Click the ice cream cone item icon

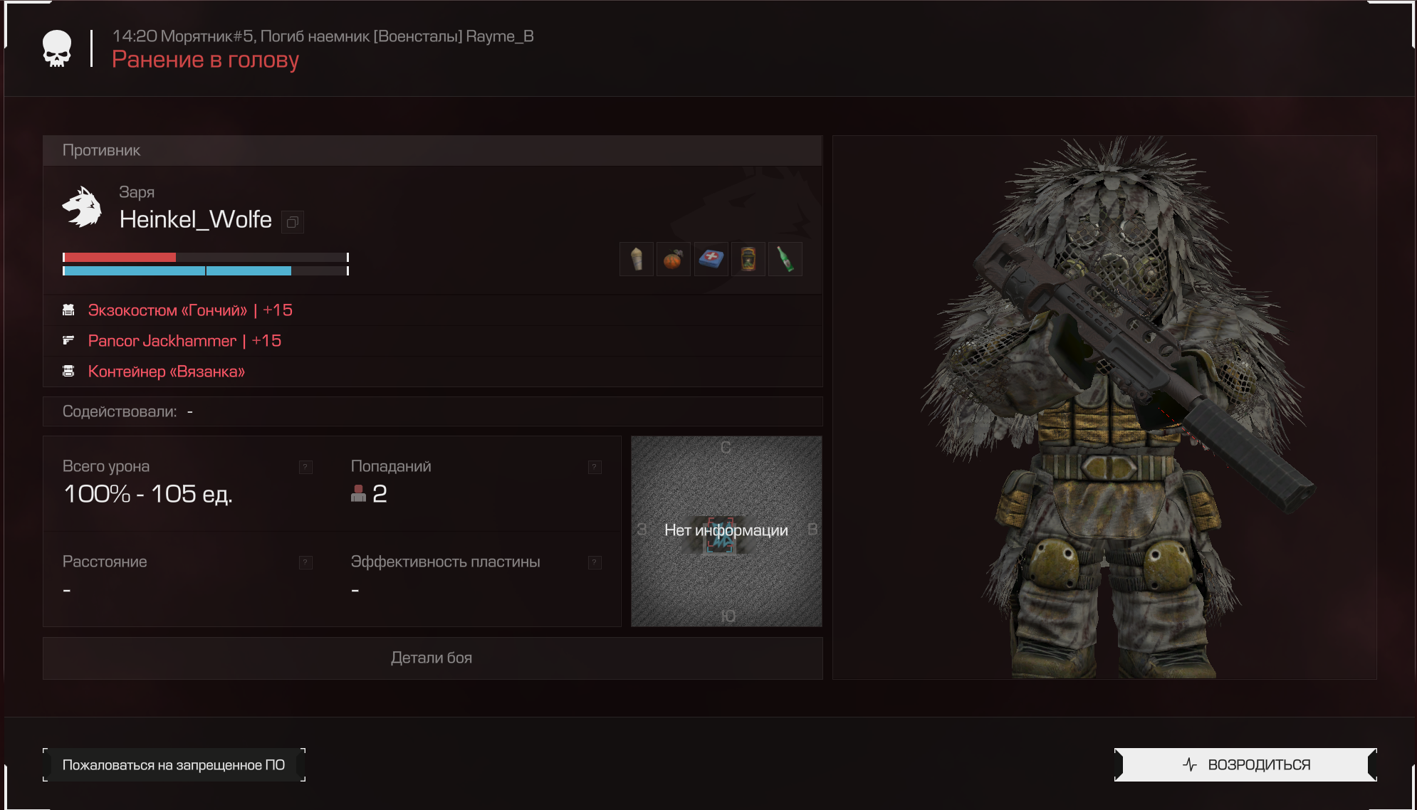637,259
